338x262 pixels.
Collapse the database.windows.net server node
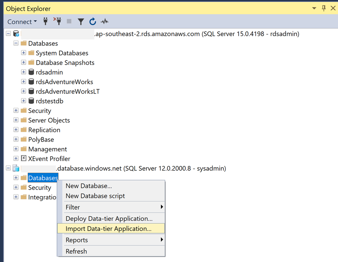pyautogui.click(x=8, y=168)
